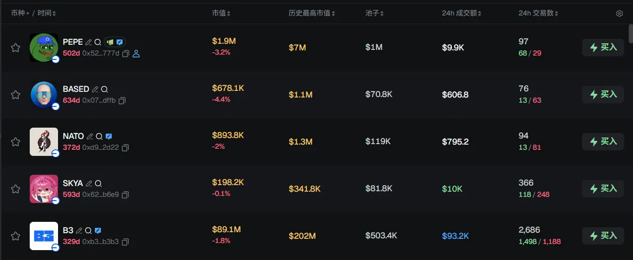Sort the list by 市值
The image size is (633, 260).
pyautogui.click(x=221, y=14)
